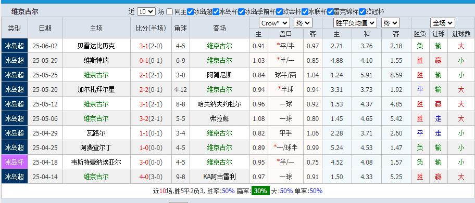
Task: Uncheck the 欧冠杯 filter checkbox
Action: click(x=362, y=12)
